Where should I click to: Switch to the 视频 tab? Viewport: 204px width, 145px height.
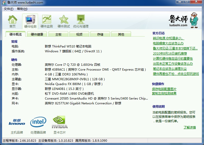point(79,34)
